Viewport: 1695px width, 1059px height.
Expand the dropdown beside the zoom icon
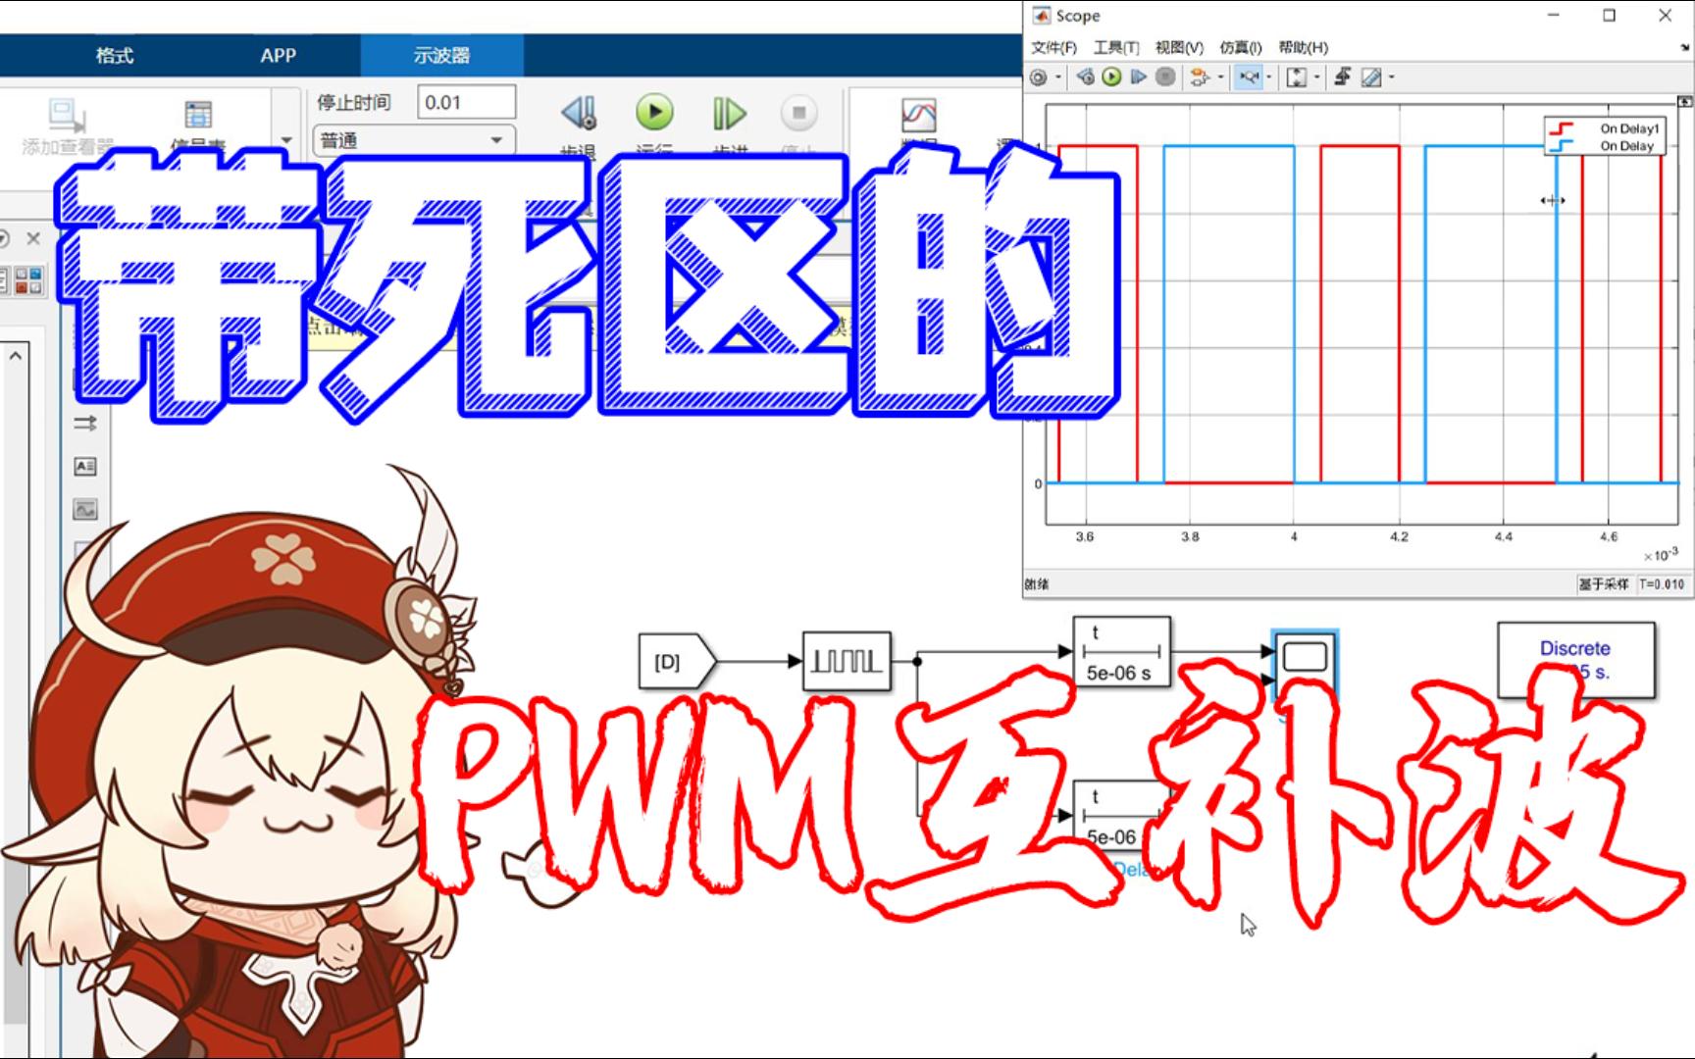point(1271,76)
